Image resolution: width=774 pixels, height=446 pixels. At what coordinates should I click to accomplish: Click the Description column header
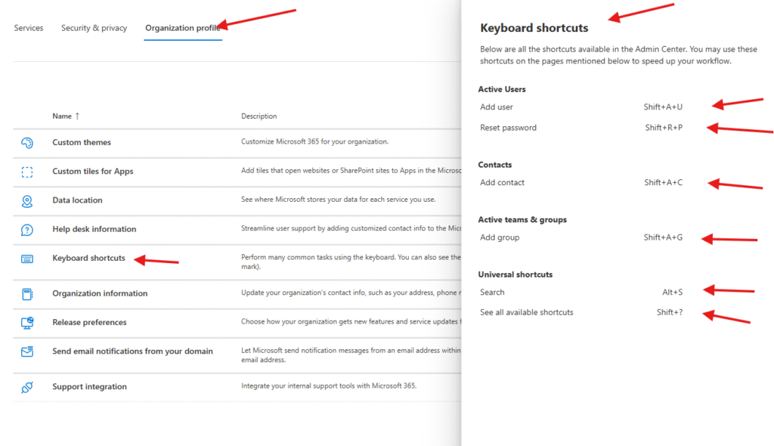pyautogui.click(x=259, y=116)
